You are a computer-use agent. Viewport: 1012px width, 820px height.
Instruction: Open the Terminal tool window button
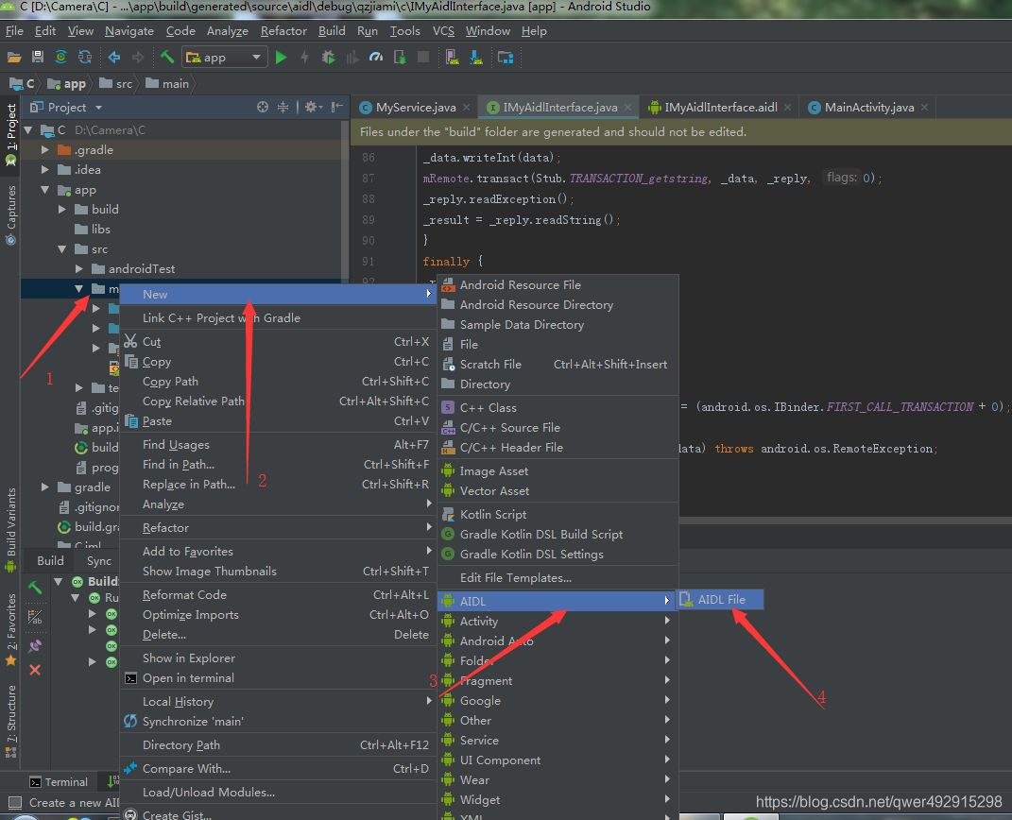[59, 782]
